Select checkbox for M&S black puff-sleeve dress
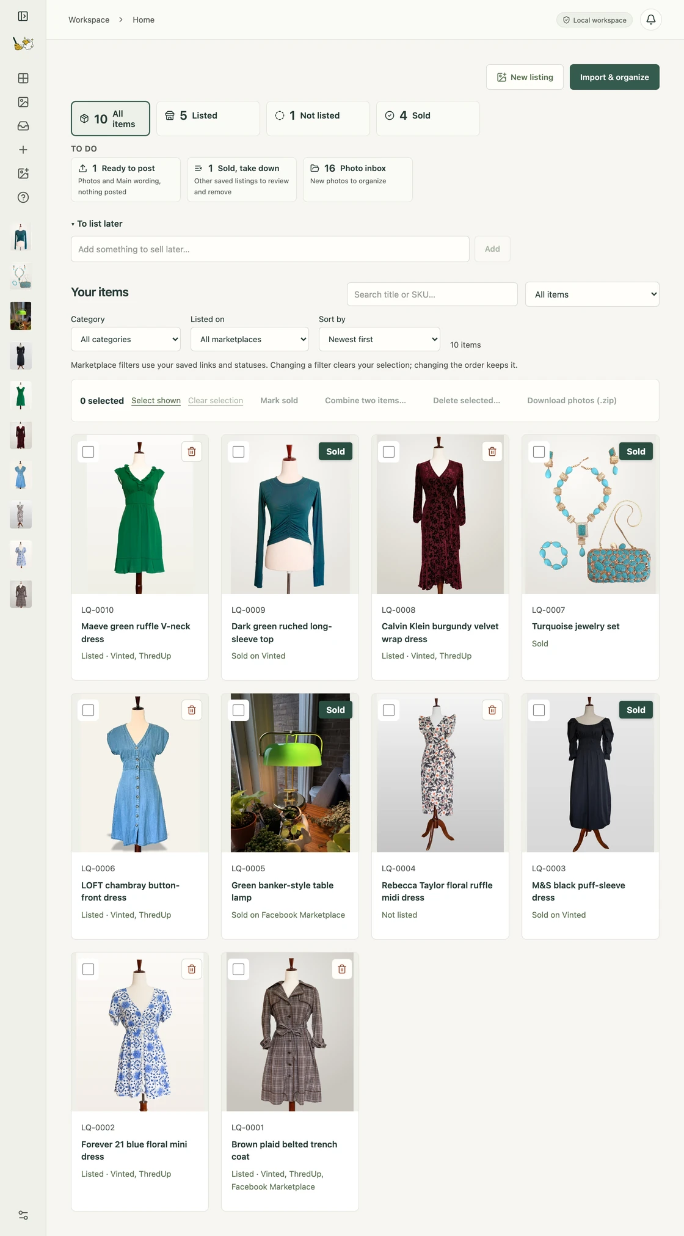The height and width of the screenshot is (1236, 684). (539, 710)
